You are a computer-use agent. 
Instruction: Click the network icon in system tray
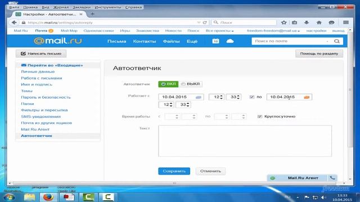[x=315, y=197]
